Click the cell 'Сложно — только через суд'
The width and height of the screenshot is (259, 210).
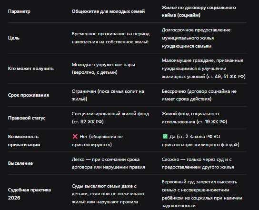point(198,163)
